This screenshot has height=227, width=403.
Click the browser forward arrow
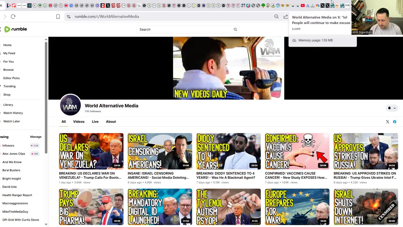tap(5, 16)
